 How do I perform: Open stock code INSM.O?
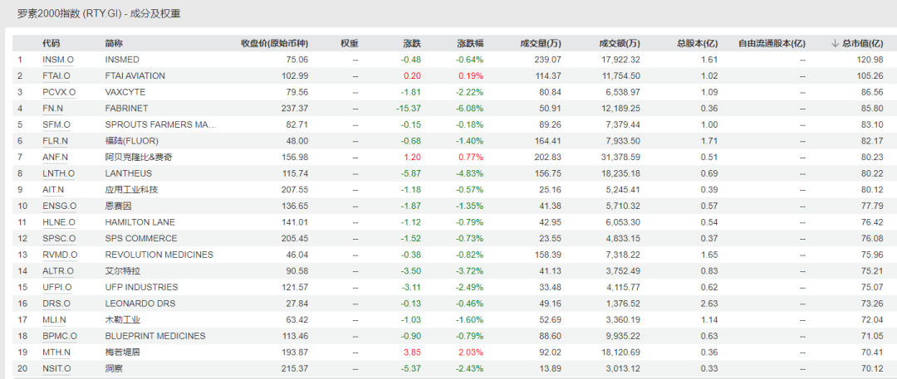58,60
